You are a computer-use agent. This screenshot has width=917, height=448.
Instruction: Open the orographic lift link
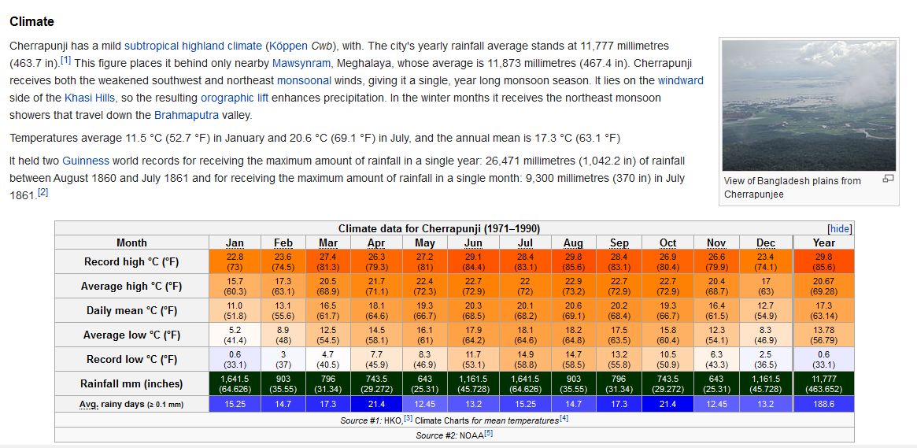[235, 98]
